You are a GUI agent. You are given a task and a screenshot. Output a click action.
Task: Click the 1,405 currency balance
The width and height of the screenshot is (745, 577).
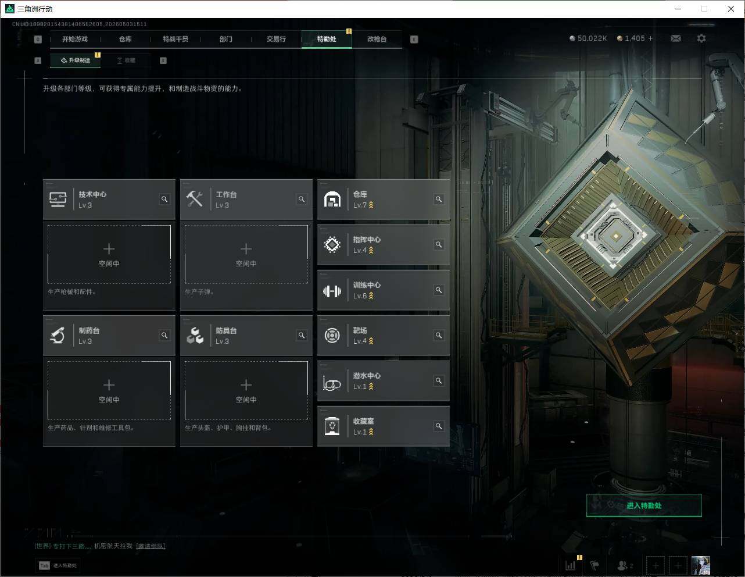pos(631,38)
